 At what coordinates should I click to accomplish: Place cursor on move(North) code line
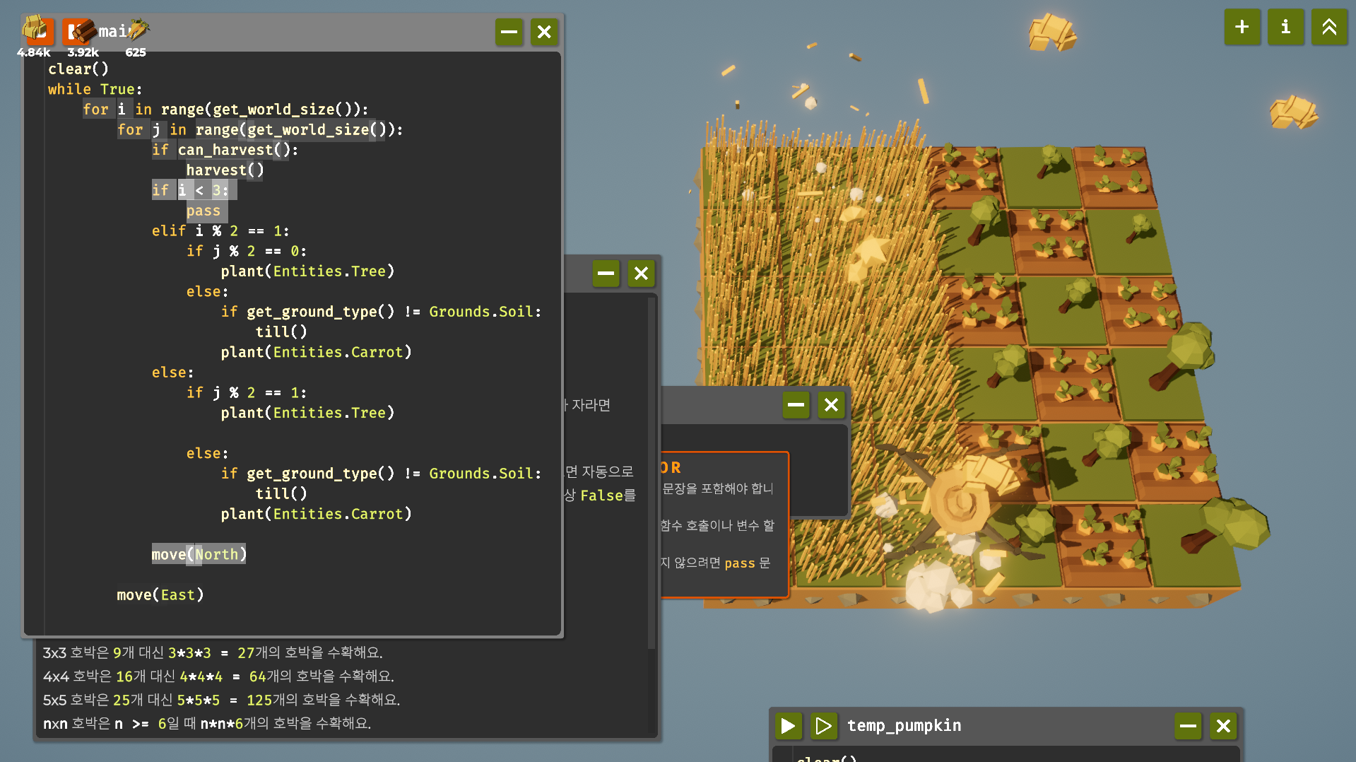[199, 554]
